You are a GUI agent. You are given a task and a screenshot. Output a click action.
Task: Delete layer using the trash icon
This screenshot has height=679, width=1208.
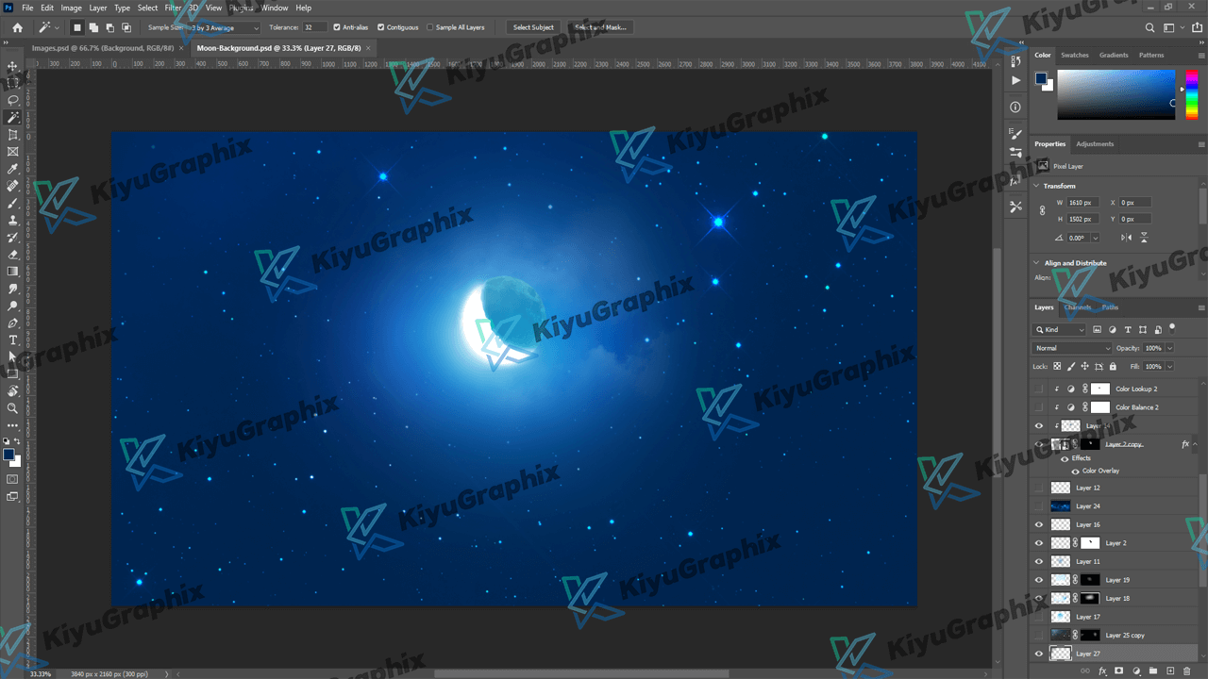1187,671
